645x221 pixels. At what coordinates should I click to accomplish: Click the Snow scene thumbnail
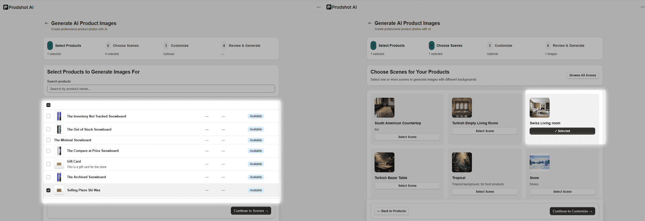pos(540,162)
